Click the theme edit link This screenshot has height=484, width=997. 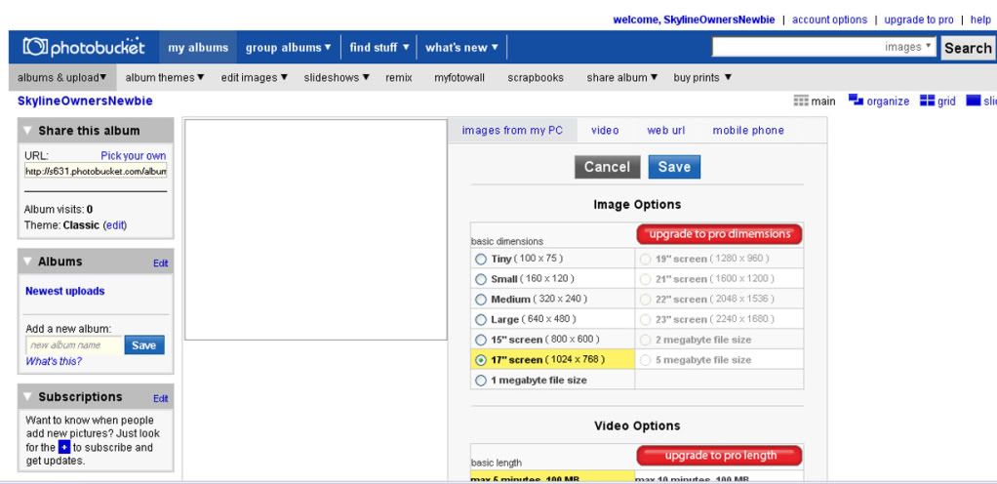coord(115,225)
